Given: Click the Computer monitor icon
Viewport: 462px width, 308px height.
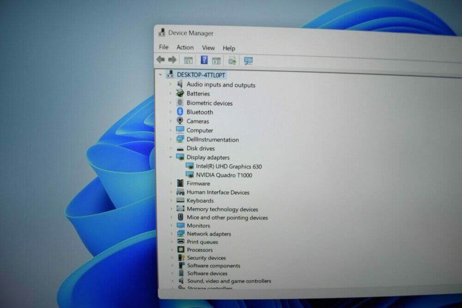Looking at the screenshot, I should (180, 130).
